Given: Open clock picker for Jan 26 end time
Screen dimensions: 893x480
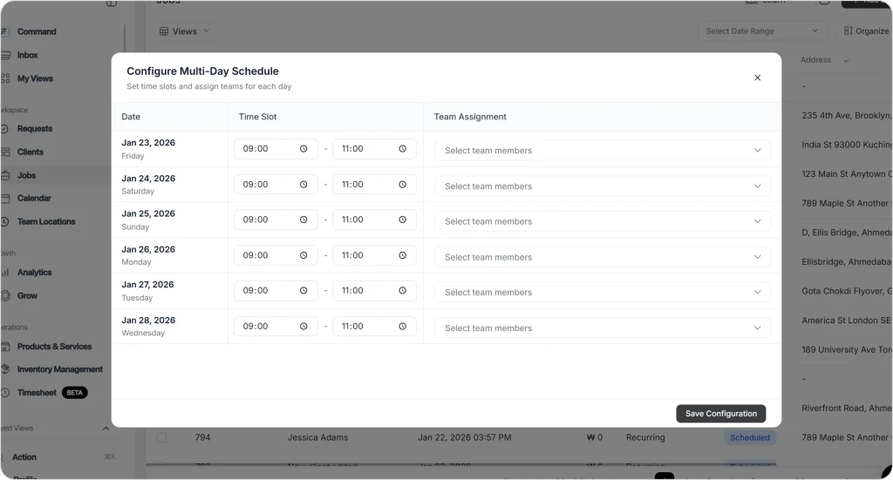Looking at the screenshot, I should (402, 255).
